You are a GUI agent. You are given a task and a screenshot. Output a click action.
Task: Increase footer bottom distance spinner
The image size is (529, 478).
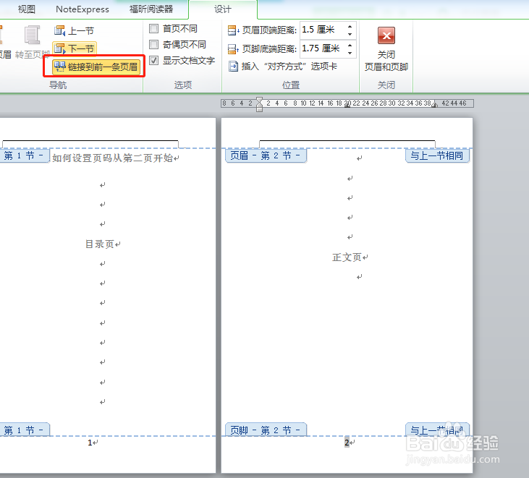click(350, 45)
